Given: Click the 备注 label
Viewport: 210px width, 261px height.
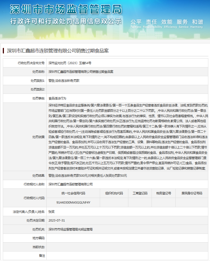Looking at the screenshot, I should 42,256.
